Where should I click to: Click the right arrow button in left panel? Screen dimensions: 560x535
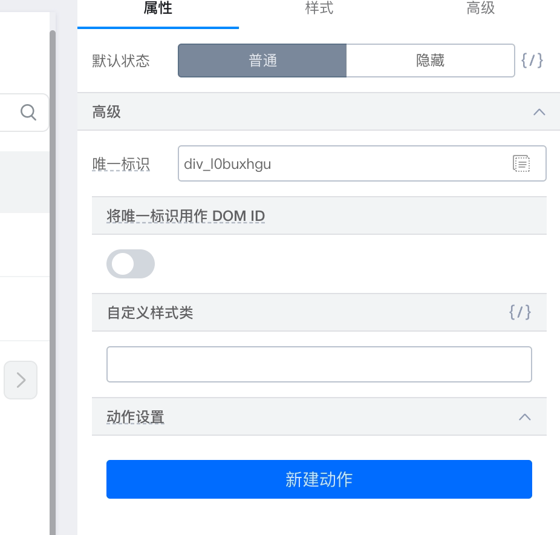tap(21, 380)
